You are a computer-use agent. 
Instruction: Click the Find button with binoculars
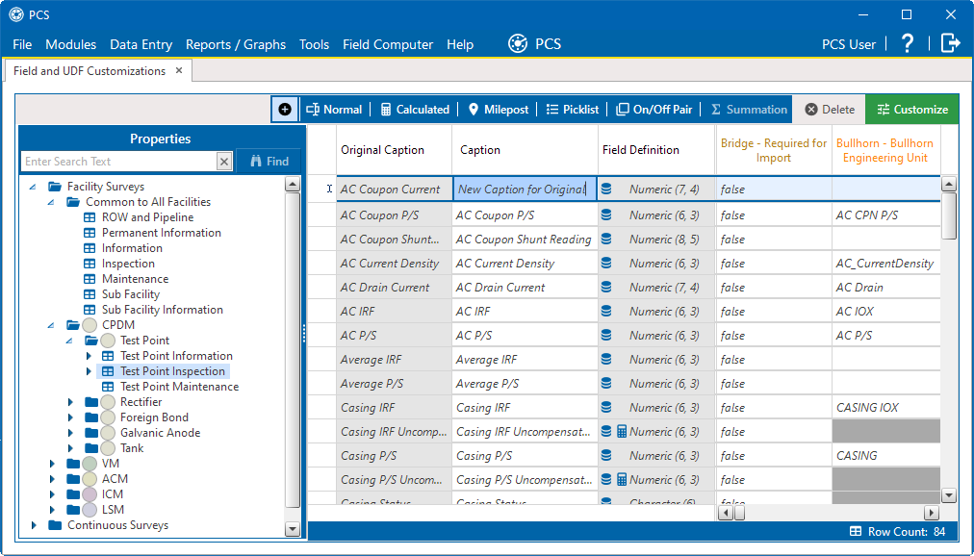(269, 162)
